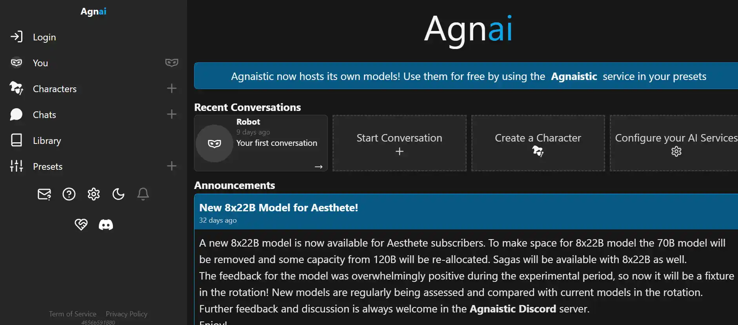This screenshot has width=738, height=325.
Task: Open the help question mark icon
Action: click(69, 194)
